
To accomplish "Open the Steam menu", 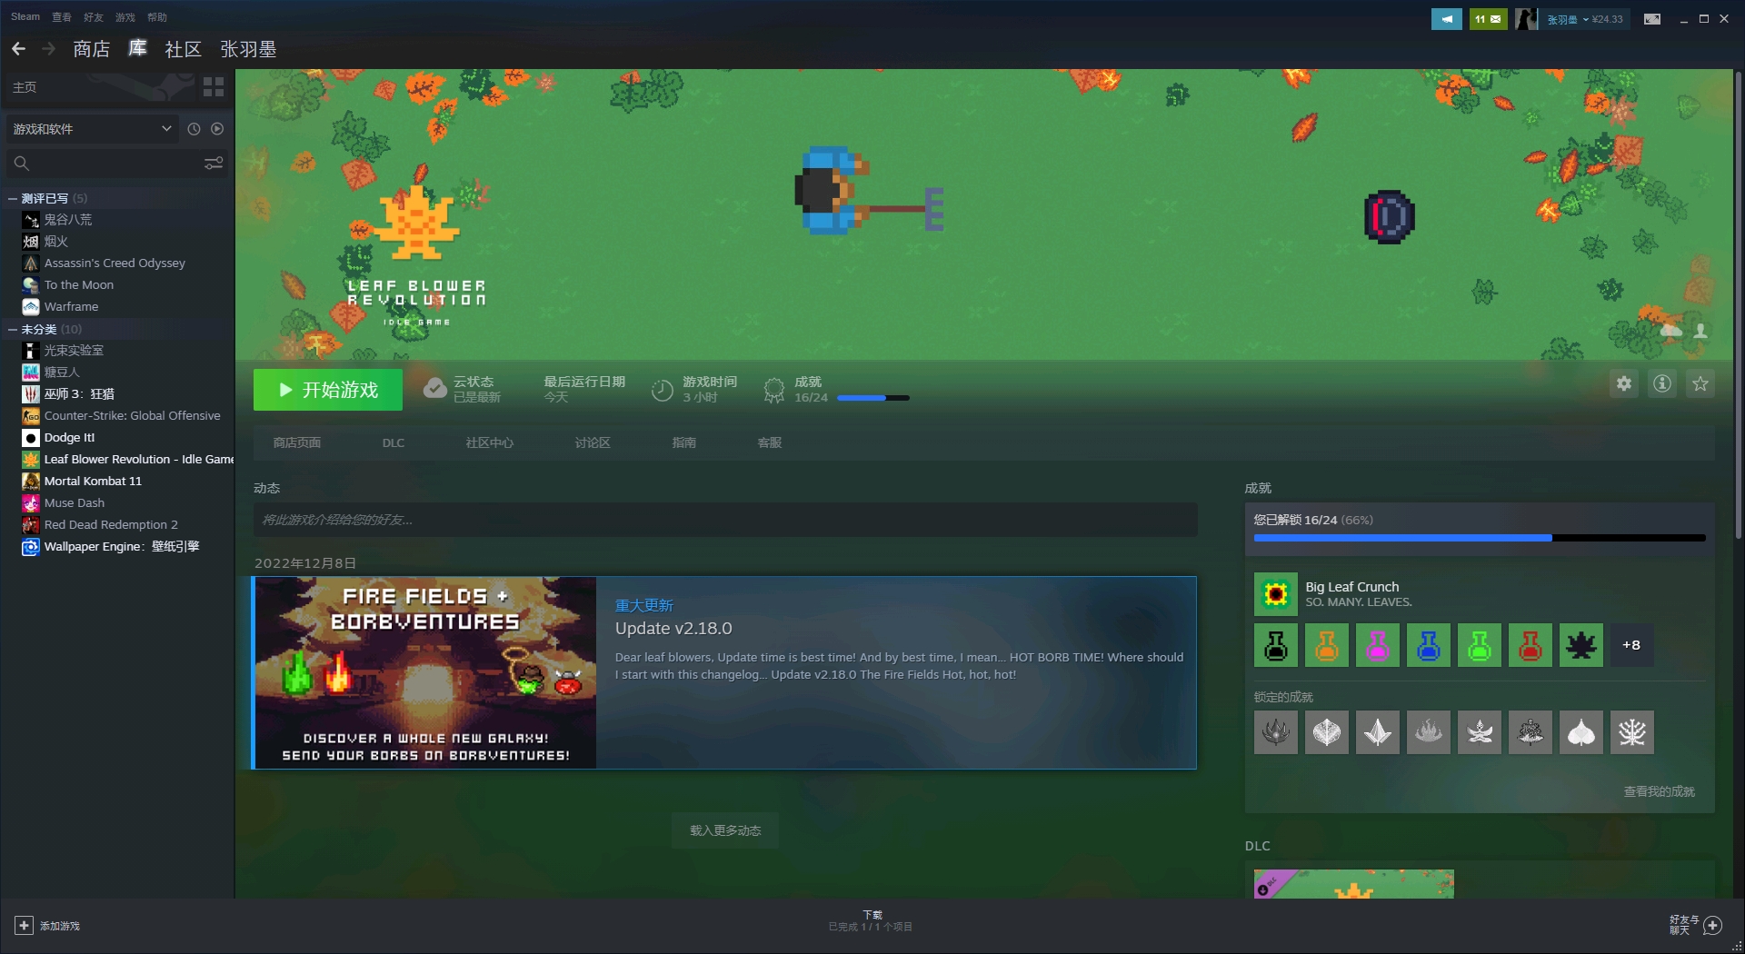I will coord(25,16).
